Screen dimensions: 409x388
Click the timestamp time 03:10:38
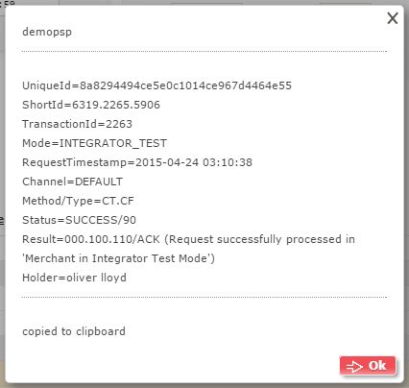(228, 162)
